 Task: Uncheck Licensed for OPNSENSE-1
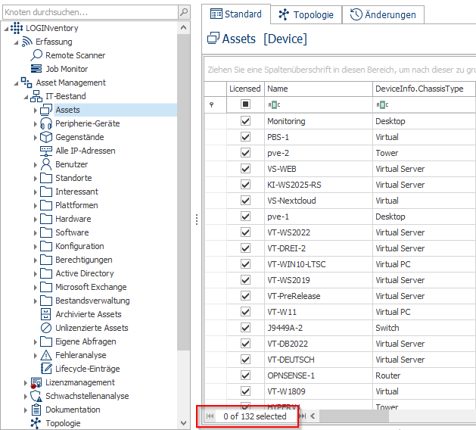245,375
